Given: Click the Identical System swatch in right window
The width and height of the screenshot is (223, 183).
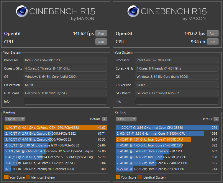Looking at the screenshot, I should tap(140, 177).
